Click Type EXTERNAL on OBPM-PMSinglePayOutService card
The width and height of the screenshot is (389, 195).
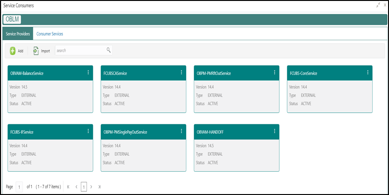point(116,154)
